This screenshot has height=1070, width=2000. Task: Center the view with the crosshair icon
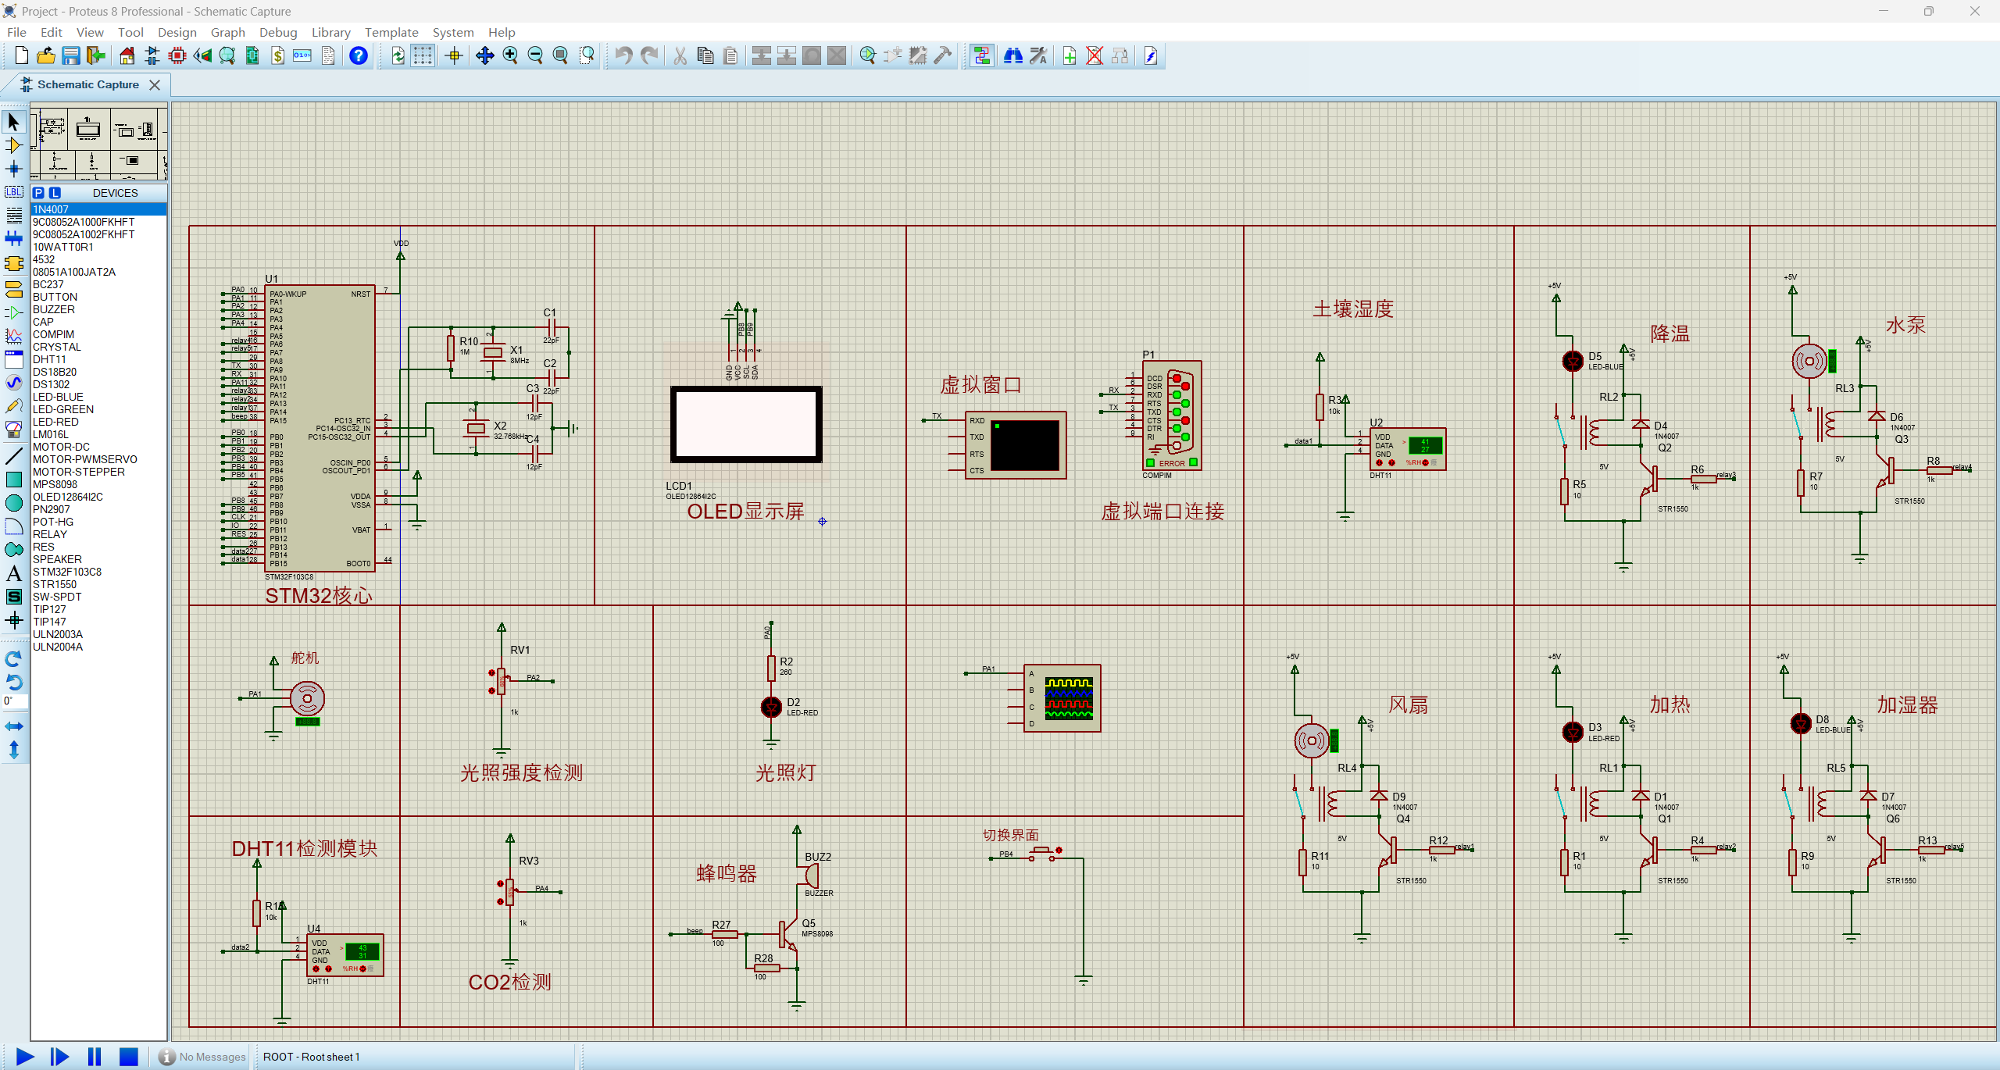(x=454, y=55)
